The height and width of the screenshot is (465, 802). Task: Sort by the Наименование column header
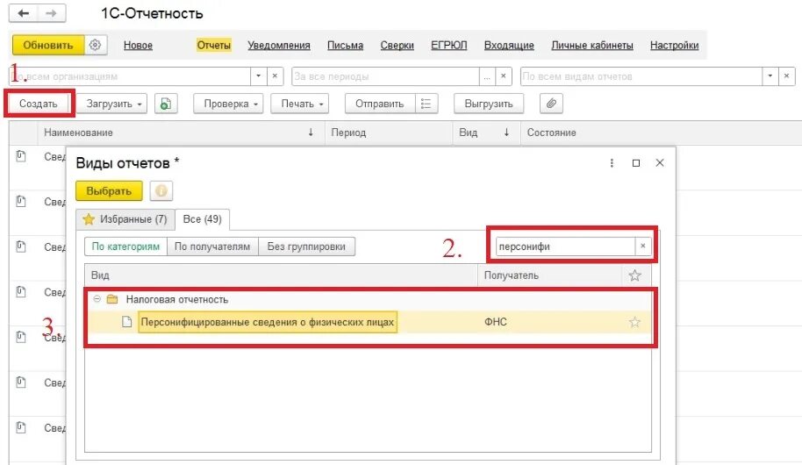(181, 132)
